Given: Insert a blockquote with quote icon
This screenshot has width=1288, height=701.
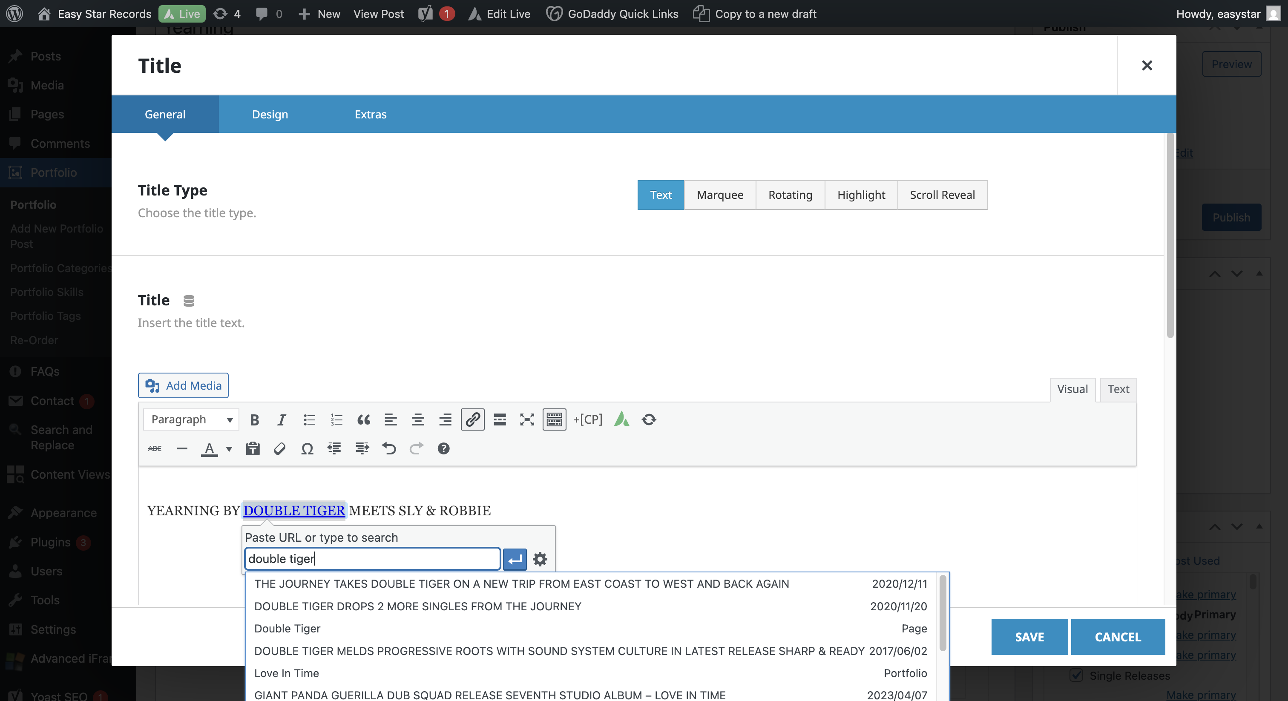Looking at the screenshot, I should point(363,419).
